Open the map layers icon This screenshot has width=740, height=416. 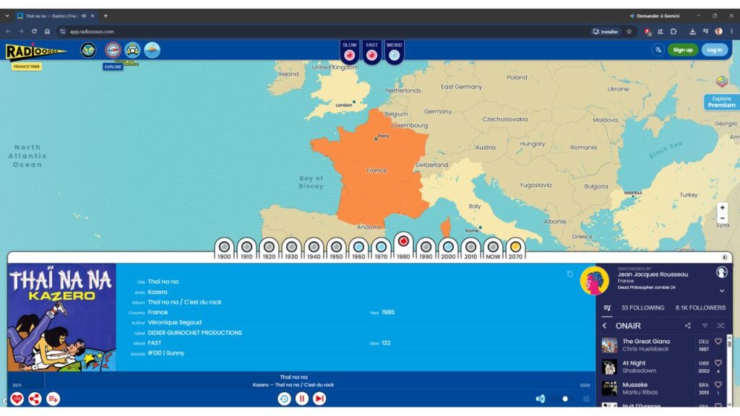click(x=722, y=82)
